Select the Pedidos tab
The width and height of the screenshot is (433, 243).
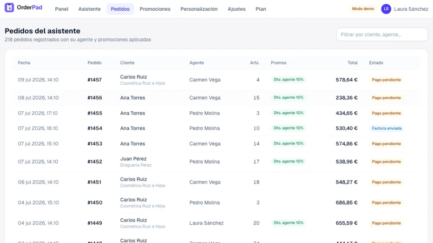click(120, 9)
